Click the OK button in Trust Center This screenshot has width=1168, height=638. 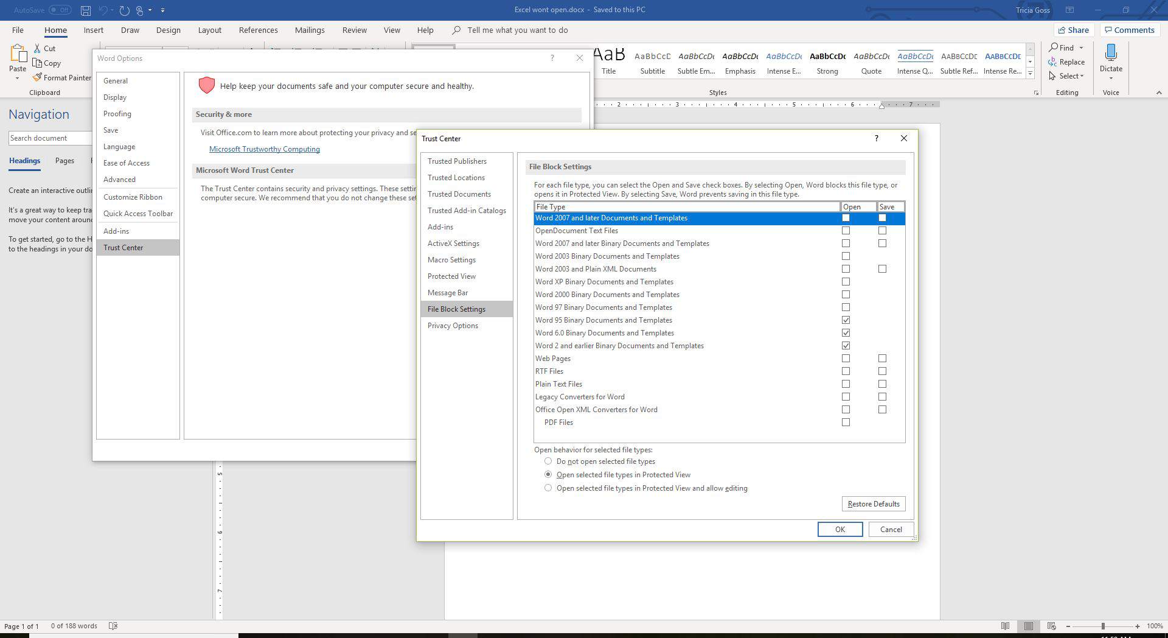point(839,530)
